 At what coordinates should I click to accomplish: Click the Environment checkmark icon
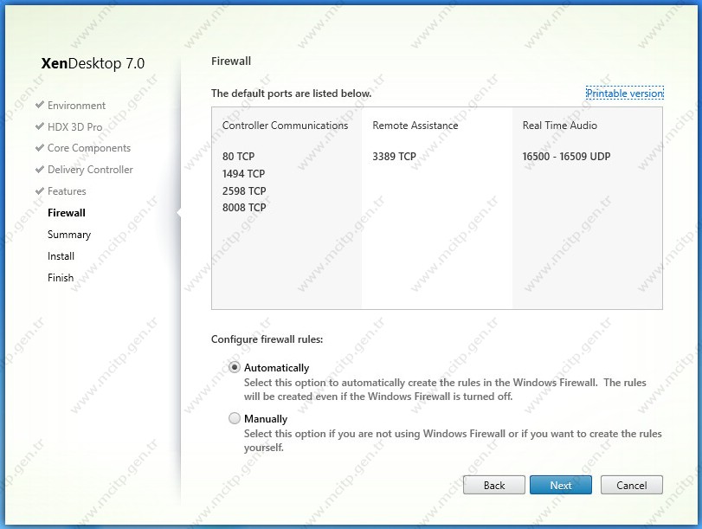[40, 105]
